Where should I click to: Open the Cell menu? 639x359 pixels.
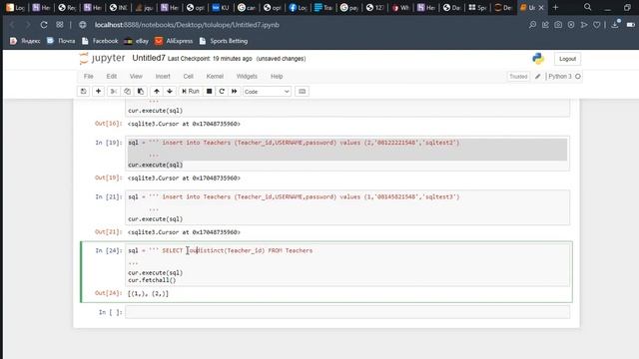(189, 76)
